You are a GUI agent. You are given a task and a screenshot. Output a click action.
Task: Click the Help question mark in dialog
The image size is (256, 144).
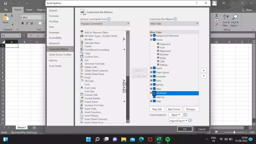pyautogui.click(x=197, y=3)
